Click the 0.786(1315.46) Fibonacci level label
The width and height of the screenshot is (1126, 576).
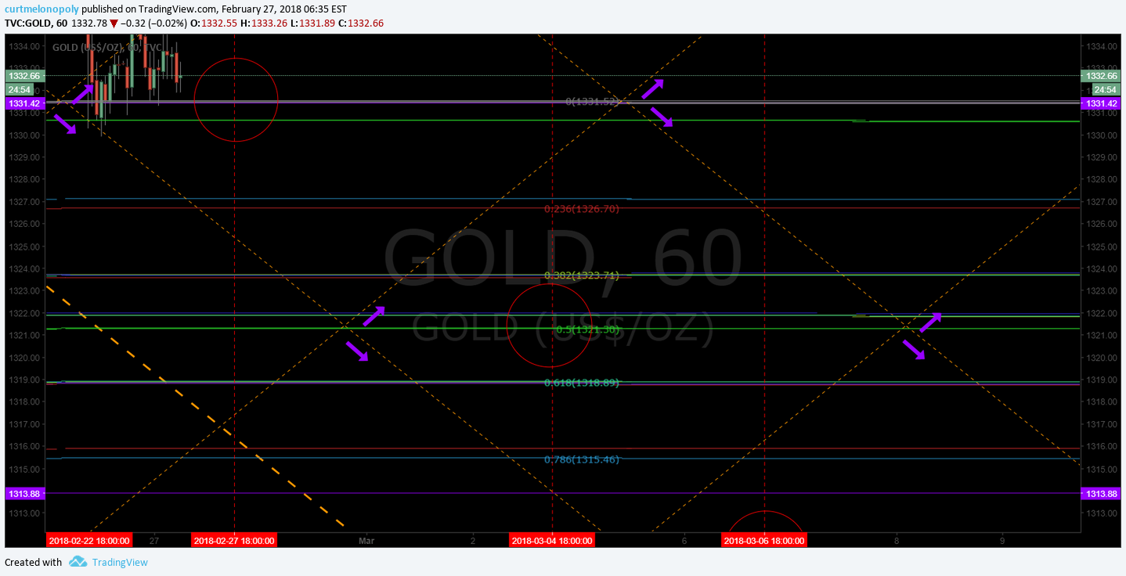click(x=582, y=459)
